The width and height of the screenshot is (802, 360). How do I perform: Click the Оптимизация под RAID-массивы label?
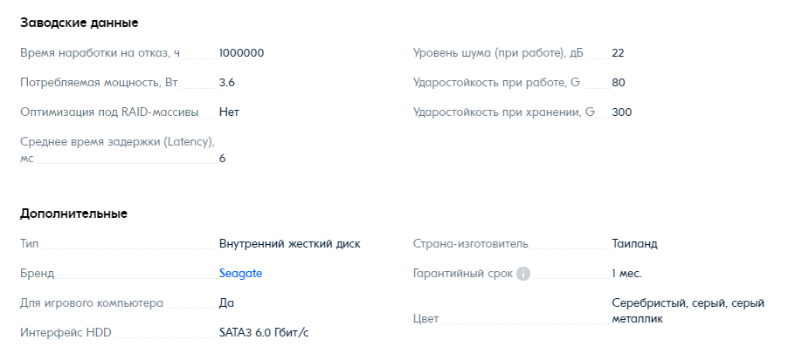tap(109, 112)
